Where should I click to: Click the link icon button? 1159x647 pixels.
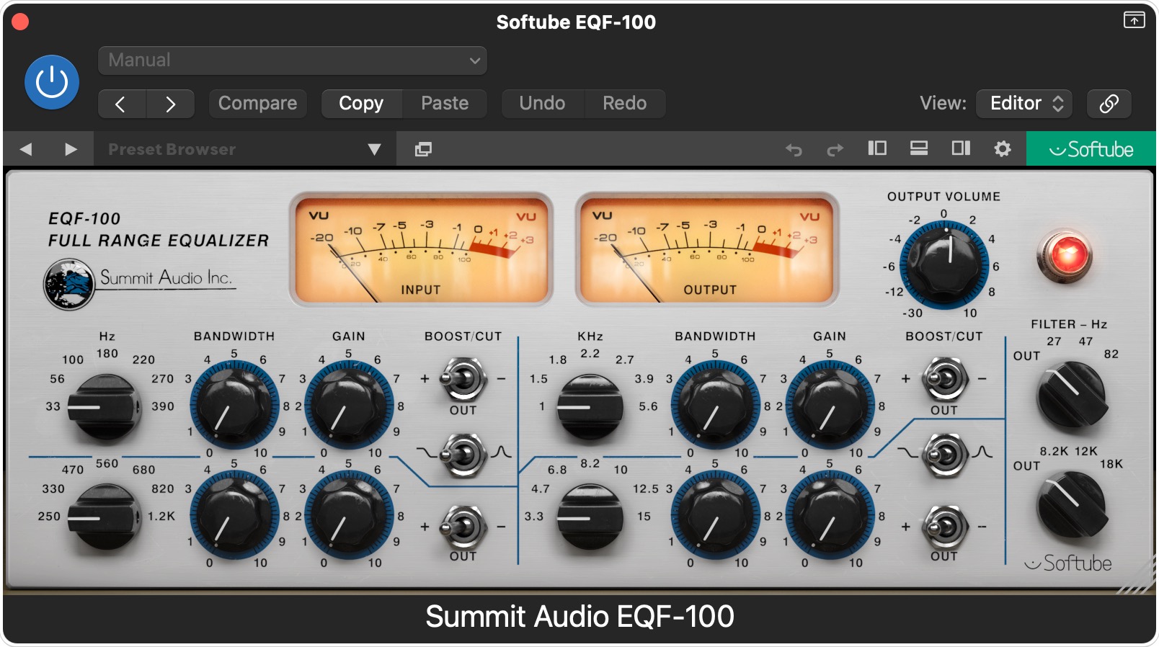(x=1109, y=104)
